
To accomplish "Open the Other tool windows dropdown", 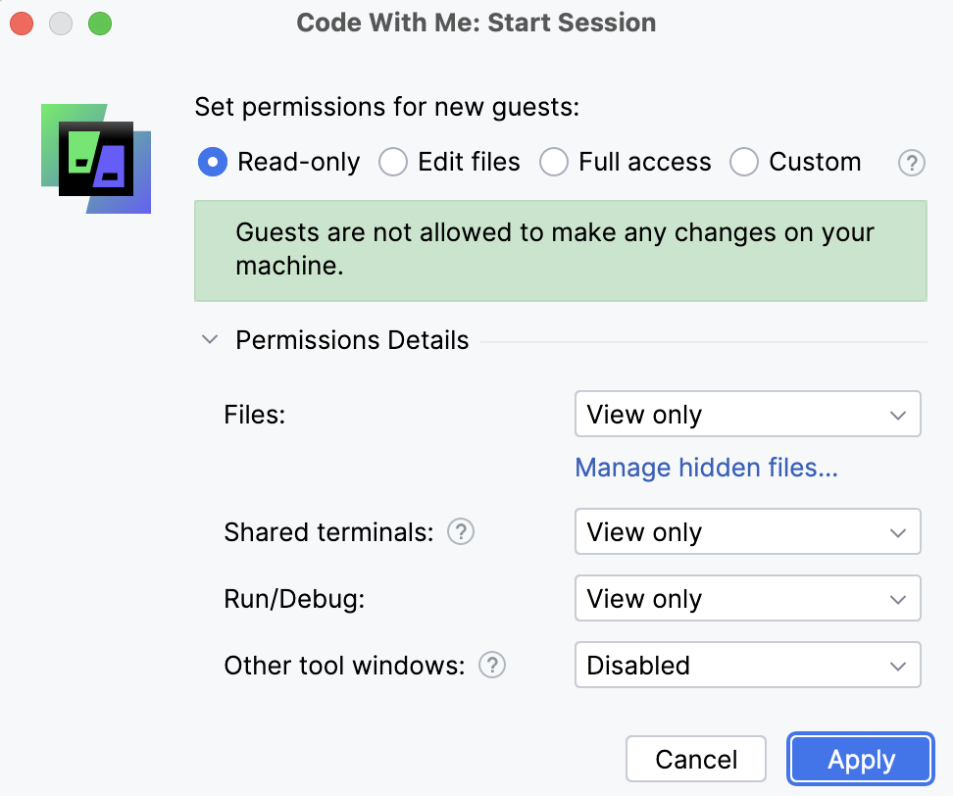I will point(747,666).
